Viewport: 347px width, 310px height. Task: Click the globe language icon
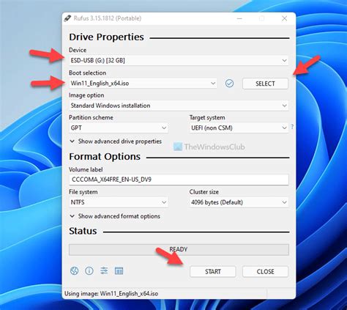click(74, 271)
